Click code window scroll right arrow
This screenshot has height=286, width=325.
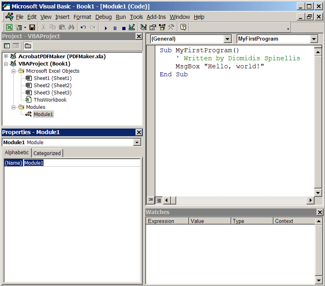[310, 200]
